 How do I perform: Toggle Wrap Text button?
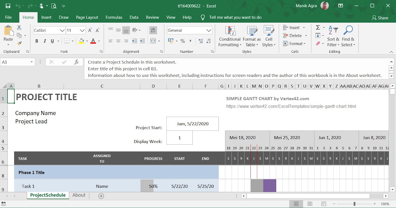point(153,30)
